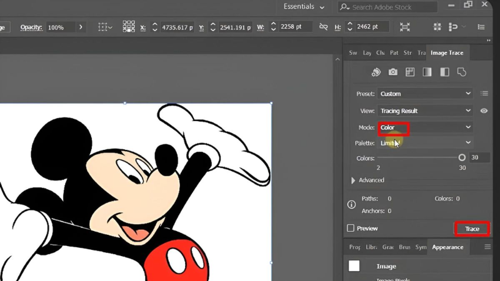Screen dimensions: 500x281
Task: Switch to the Brus (Brushes) tab
Action: 404,247
